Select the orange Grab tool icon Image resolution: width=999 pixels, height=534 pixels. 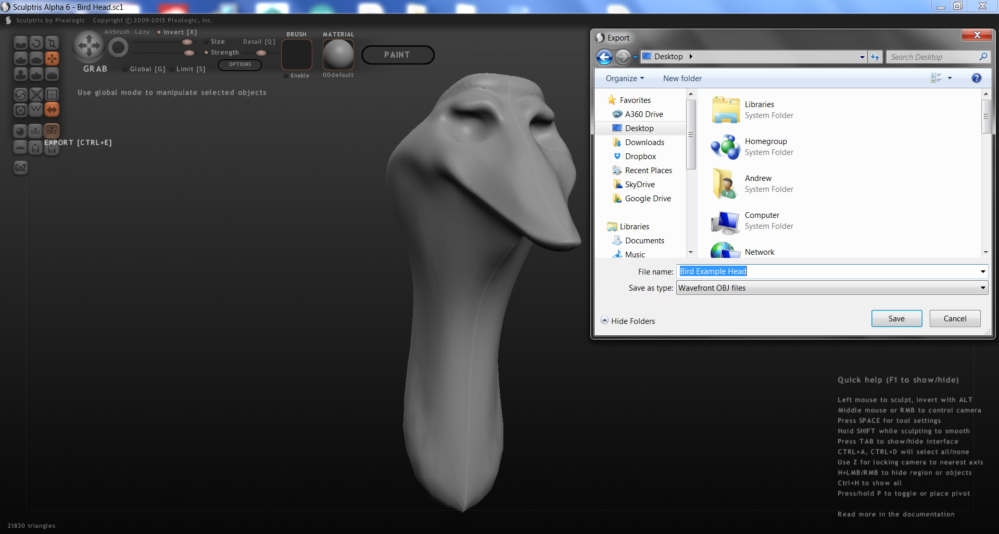pyautogui.click(x=52, y=59)
